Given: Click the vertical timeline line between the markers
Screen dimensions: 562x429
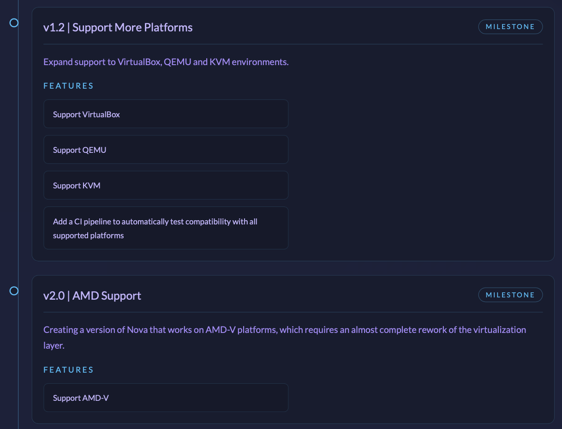Looking at the screenshot, I should pyautogui.click(x=18, y=157).
